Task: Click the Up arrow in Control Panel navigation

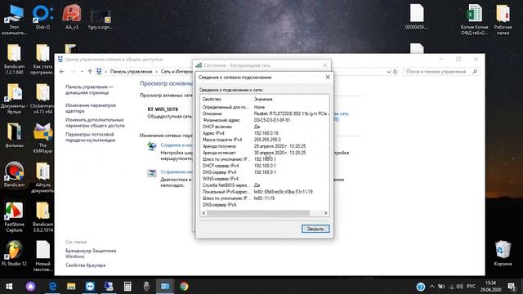Action: coord(90,72)
